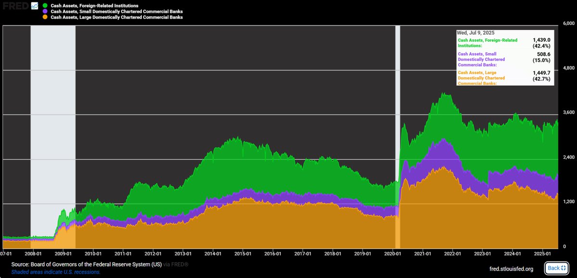
Task: Click the 4,800 y-axis label
Action: 569,68
